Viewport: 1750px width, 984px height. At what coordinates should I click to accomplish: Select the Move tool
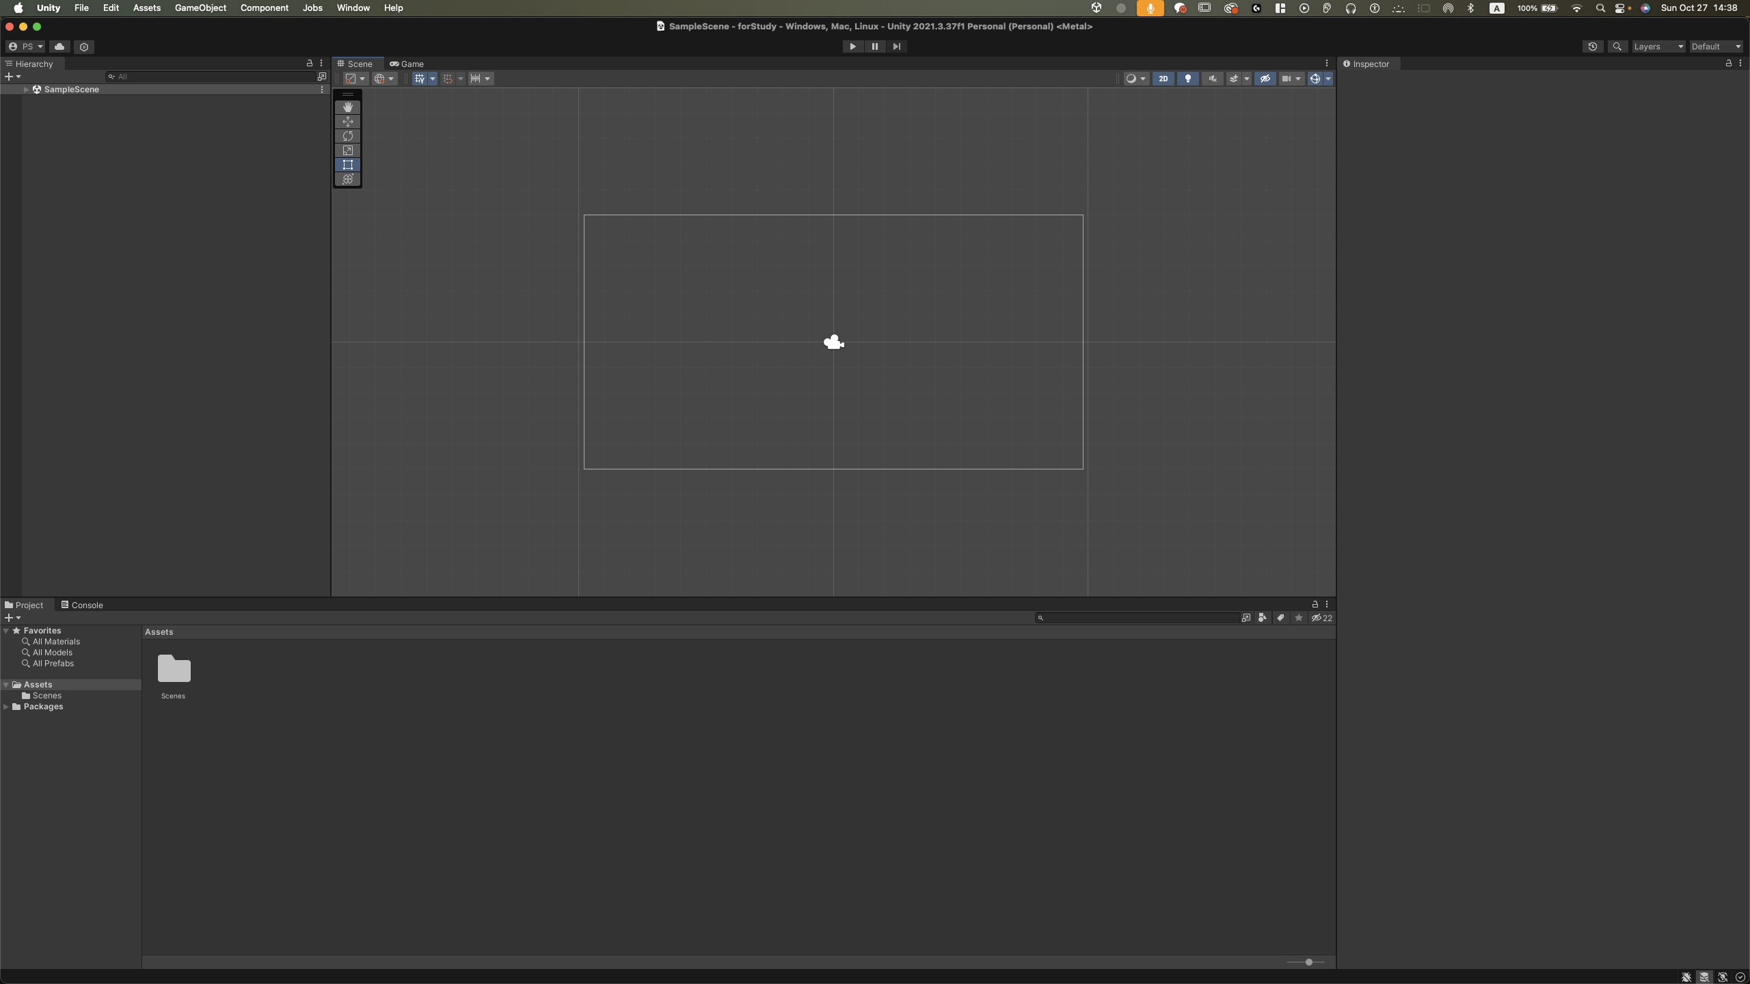[x=347, y=122]
